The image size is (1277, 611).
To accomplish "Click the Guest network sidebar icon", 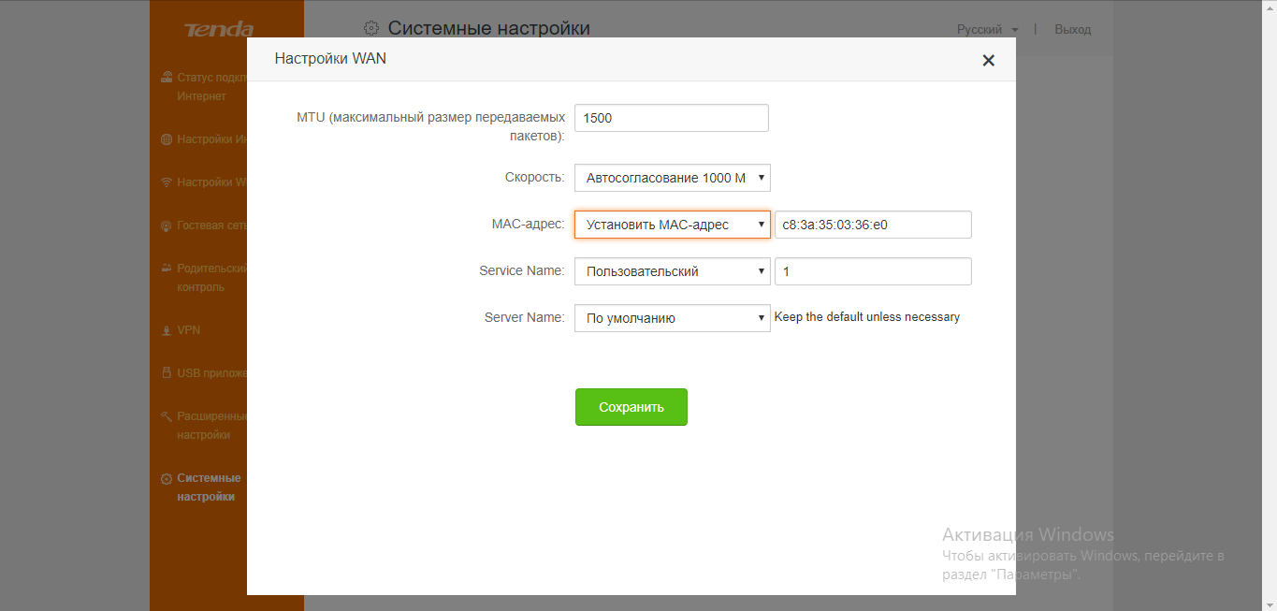I will (x=167, y=225).
